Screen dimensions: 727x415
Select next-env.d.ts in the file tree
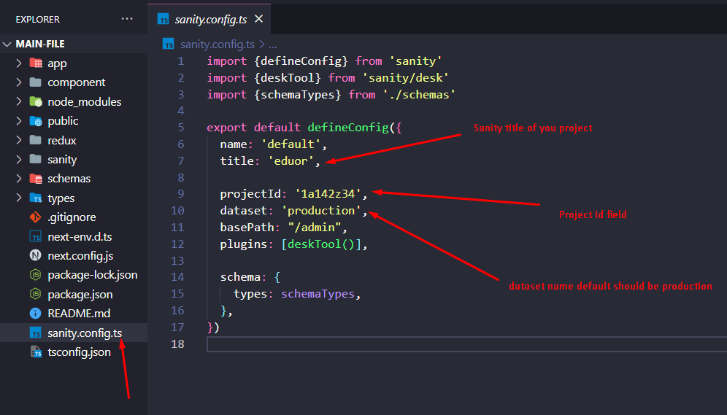tap(80, 236)
